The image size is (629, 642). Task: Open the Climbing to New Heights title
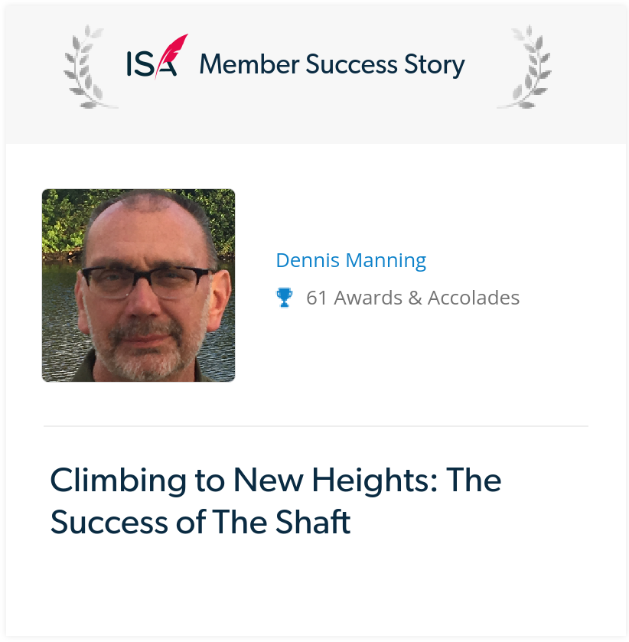point(275,501)
